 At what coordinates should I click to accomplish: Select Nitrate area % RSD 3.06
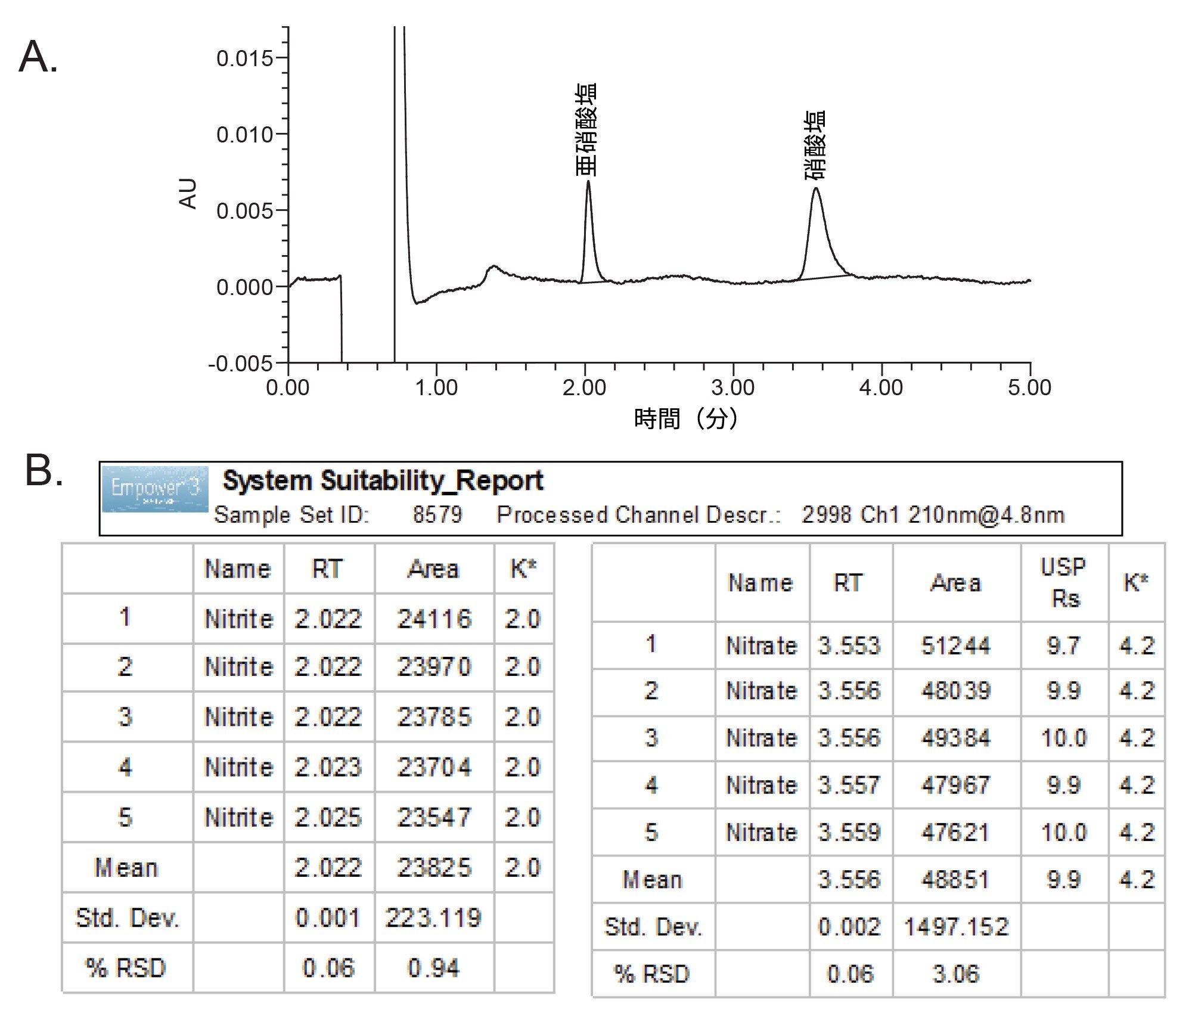click(956, 974)
